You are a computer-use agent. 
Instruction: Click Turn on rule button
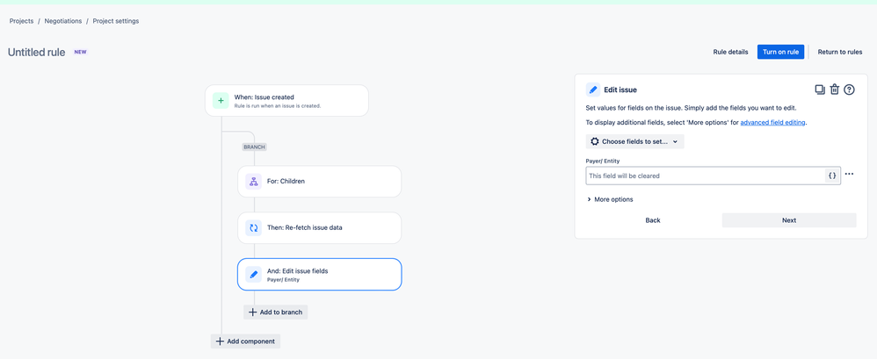781,52
